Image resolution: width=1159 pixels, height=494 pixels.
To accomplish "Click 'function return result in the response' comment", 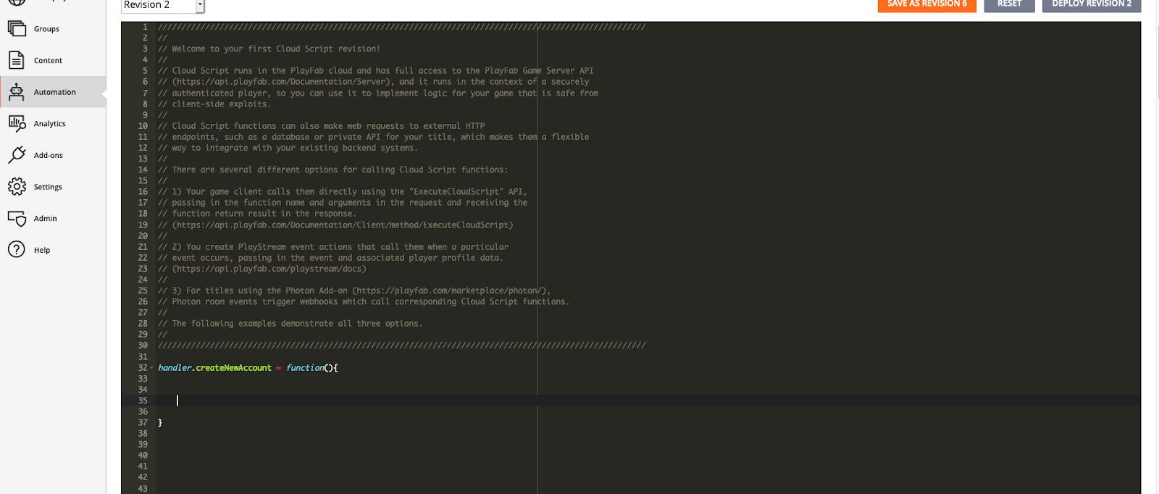I will [257, 214].
